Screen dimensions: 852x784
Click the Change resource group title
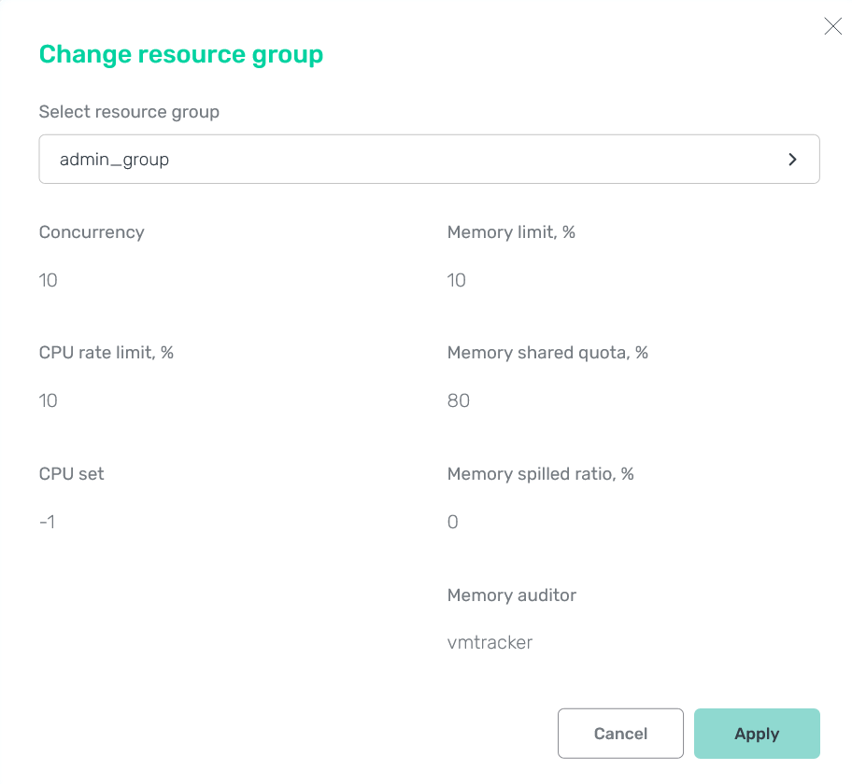[x=180, y=54]
